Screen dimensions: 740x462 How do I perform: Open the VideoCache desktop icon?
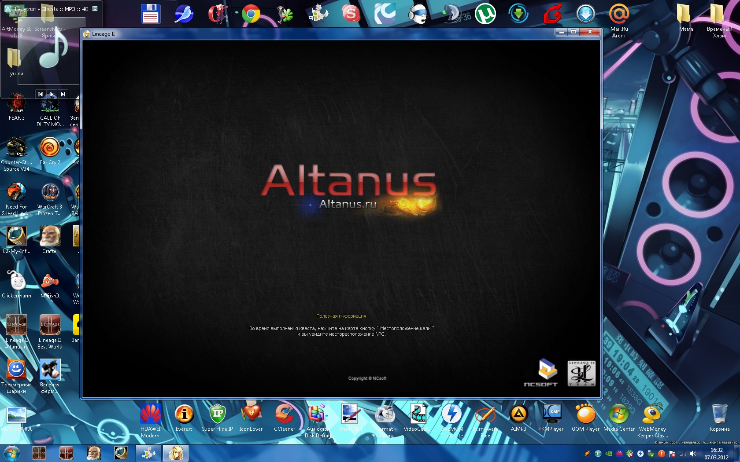418,418
